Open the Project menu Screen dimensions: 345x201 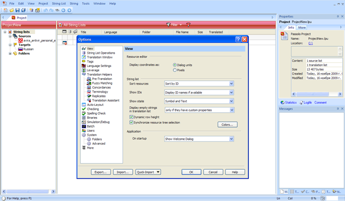click(x=43, y=4)
